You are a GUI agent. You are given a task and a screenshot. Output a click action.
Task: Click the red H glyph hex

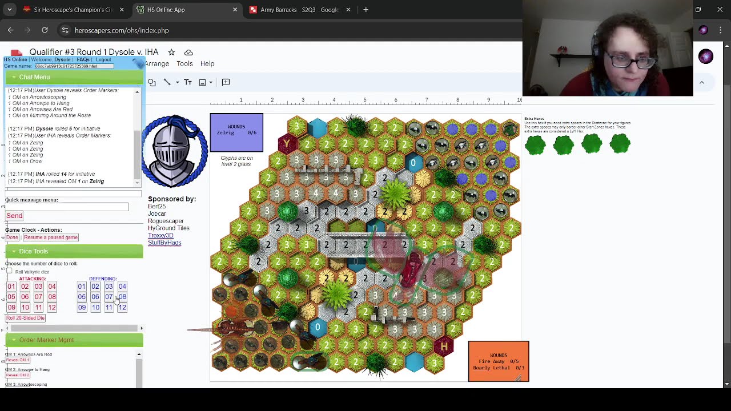[444, 346]
